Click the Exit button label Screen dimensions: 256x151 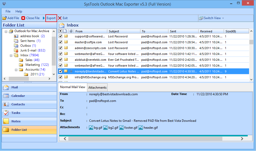tap(65, 18)
